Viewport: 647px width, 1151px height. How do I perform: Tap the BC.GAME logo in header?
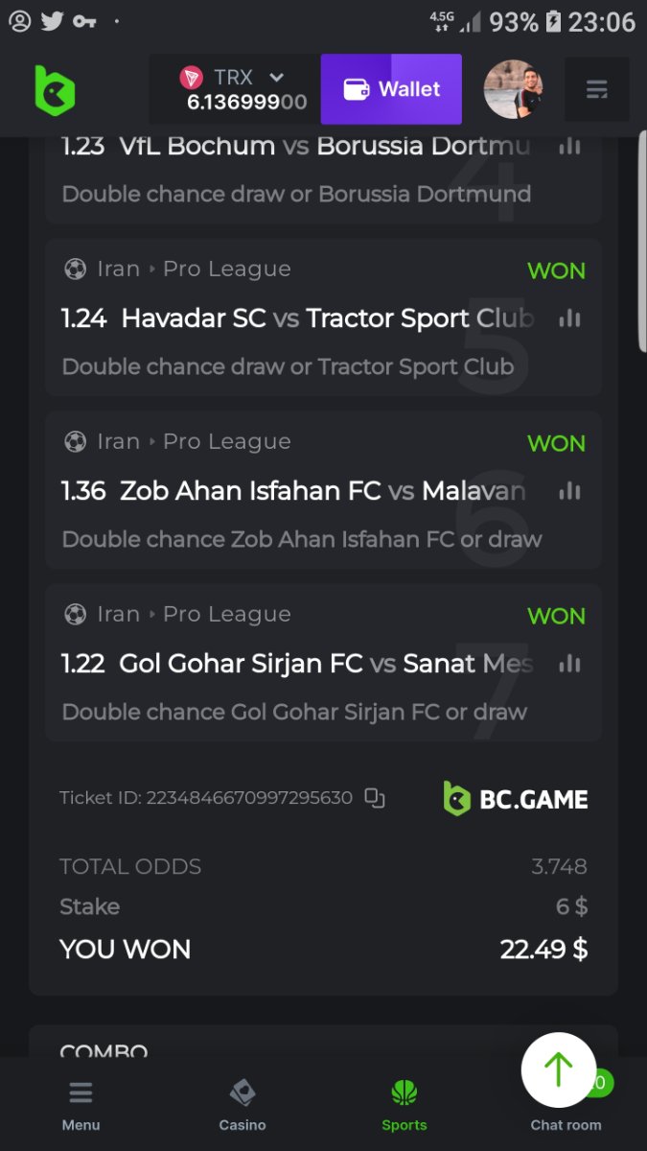click(x=55, y=90)
